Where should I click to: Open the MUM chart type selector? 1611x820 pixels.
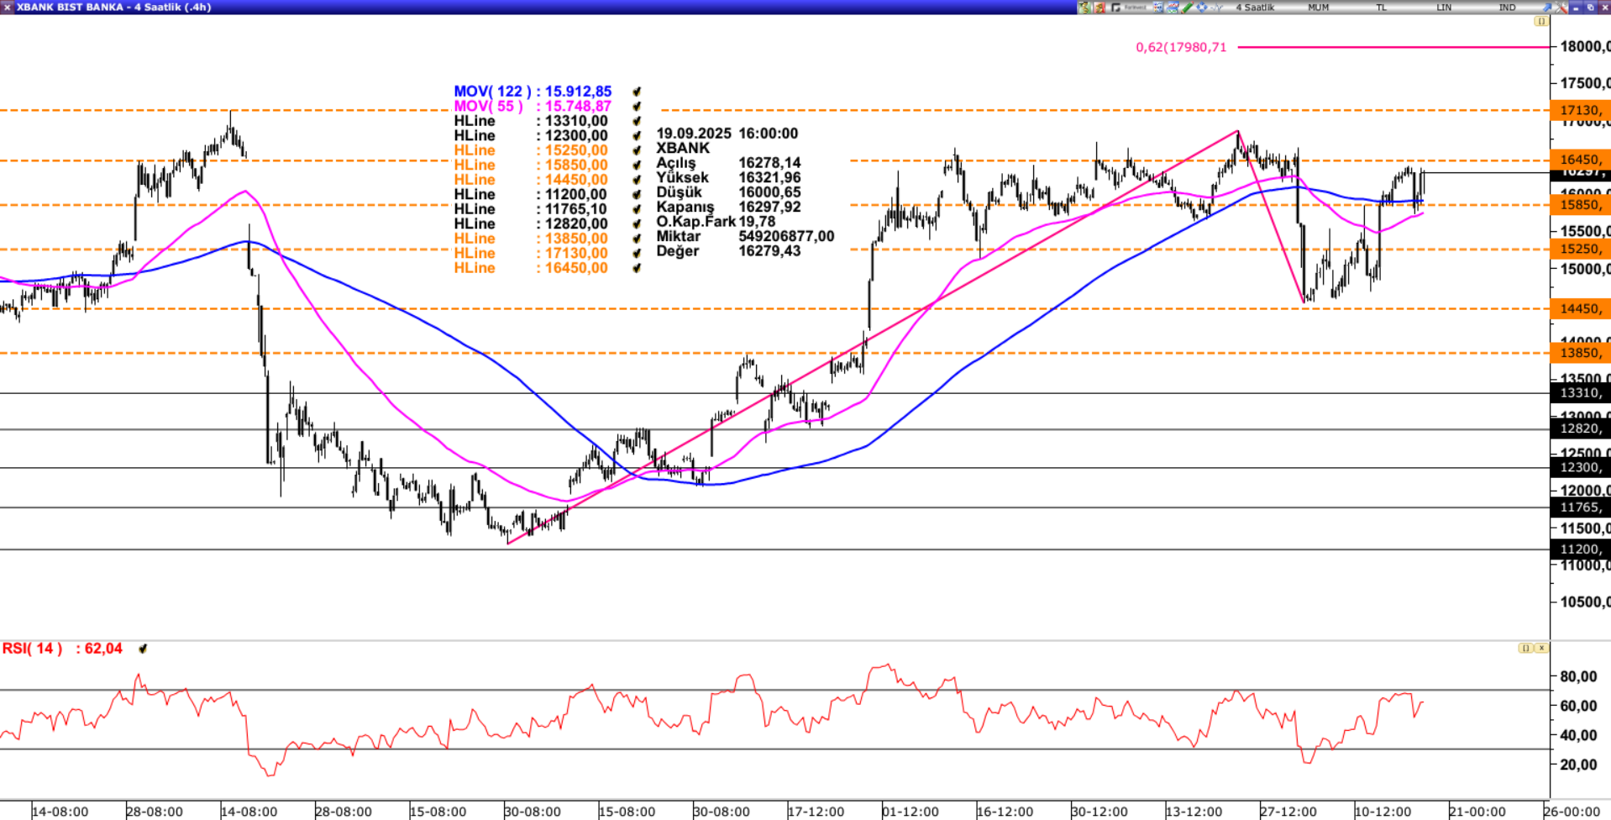1319,8
